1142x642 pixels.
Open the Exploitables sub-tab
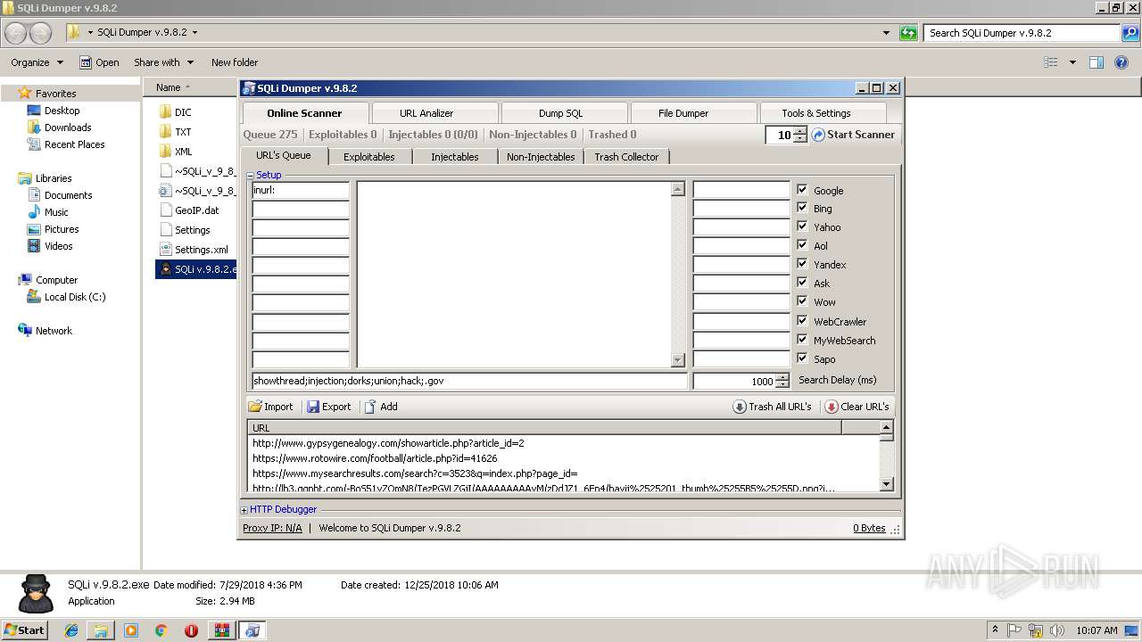coord(369,157)
